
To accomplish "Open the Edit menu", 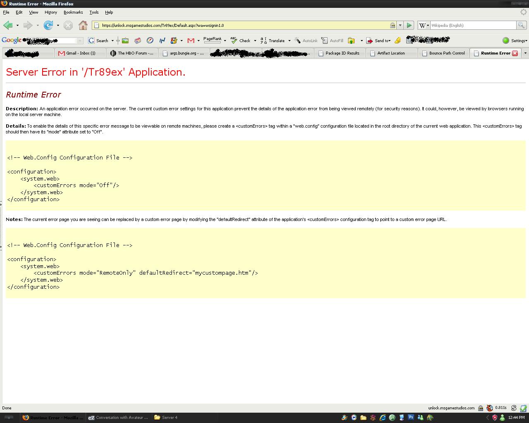I will [19, 12].
